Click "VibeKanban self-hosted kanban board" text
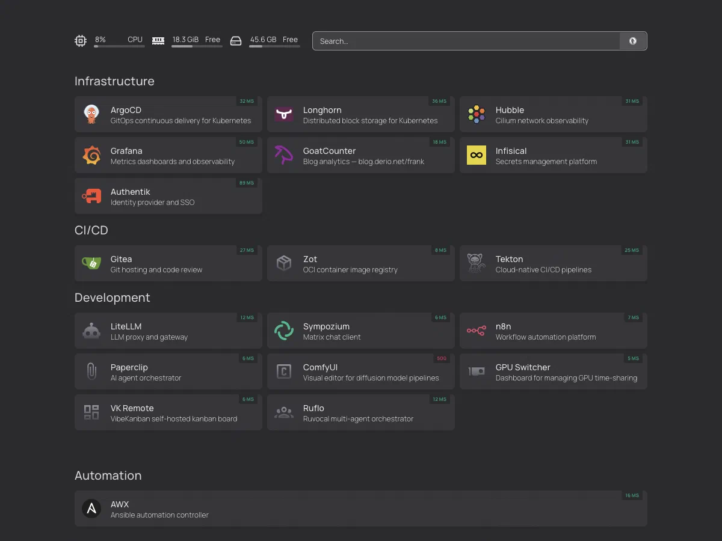 (174, 419)
